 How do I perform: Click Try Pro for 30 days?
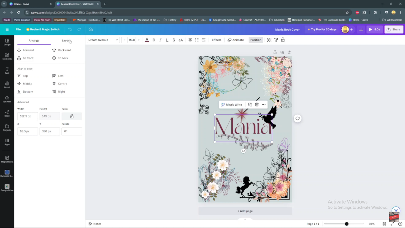point(322,29)
